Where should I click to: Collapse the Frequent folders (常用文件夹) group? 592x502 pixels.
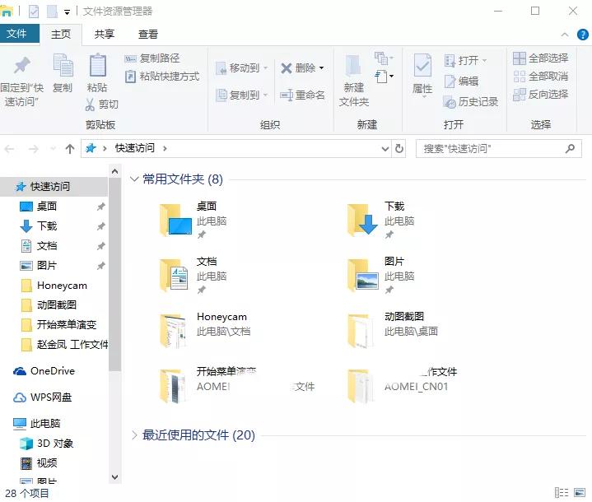(x=135, y=179)
